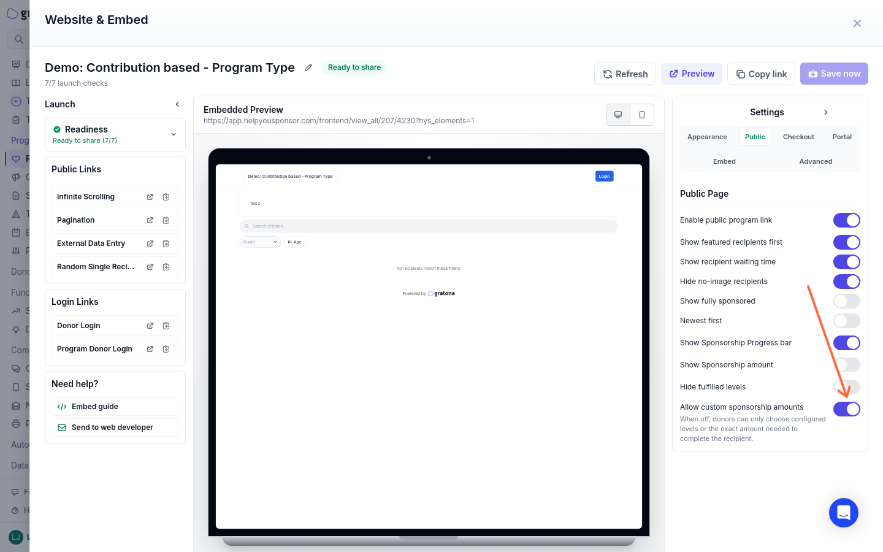Open External Data Entry link externally
Image resolution: width=883 pixels, height=552 pixels.
tap(150, 243)
